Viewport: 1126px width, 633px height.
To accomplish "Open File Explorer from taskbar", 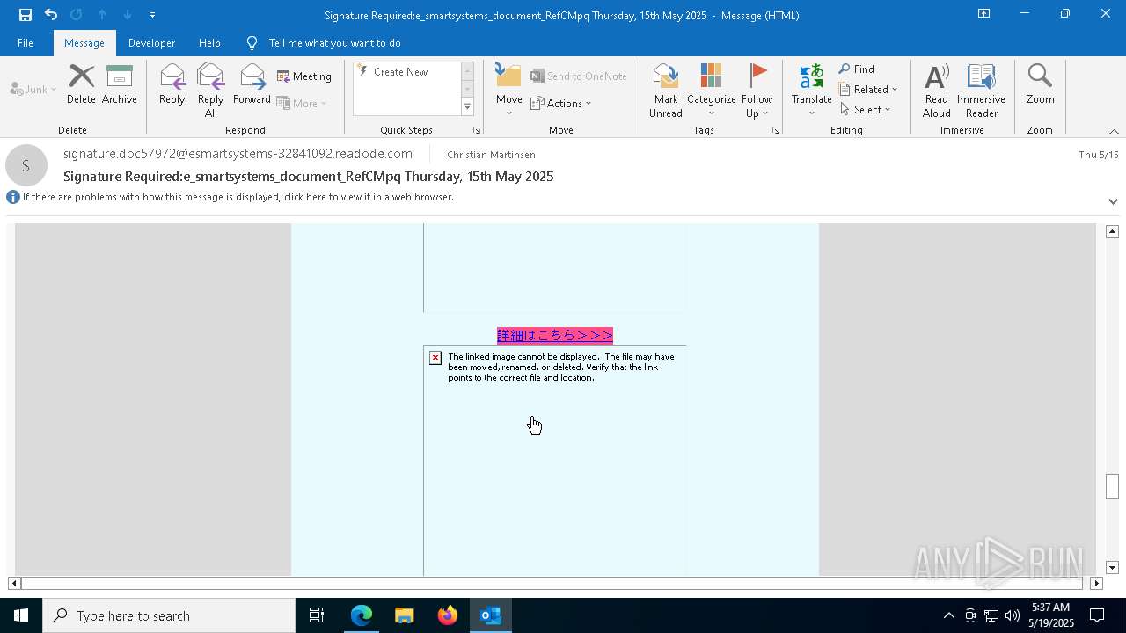I will pos(404,615).
